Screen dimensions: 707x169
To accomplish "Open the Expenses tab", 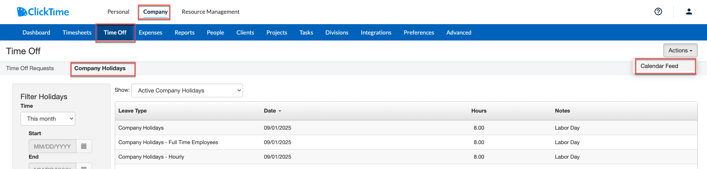I will (151, 33).
